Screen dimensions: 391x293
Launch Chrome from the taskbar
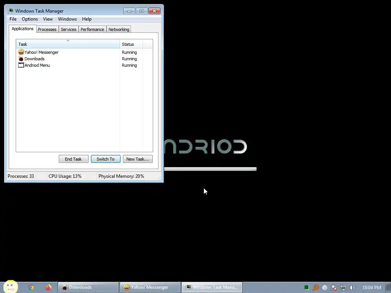pyautogui.click(x=31, y=287)
